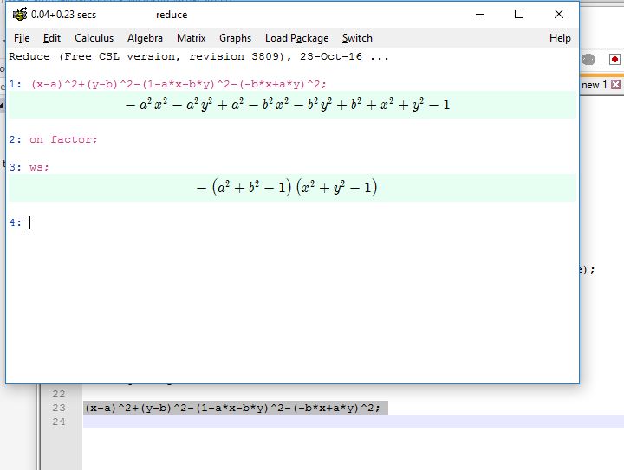624x470 pixels.
Task: Click line 23 expression in background editor
Action: pos(233,408)
